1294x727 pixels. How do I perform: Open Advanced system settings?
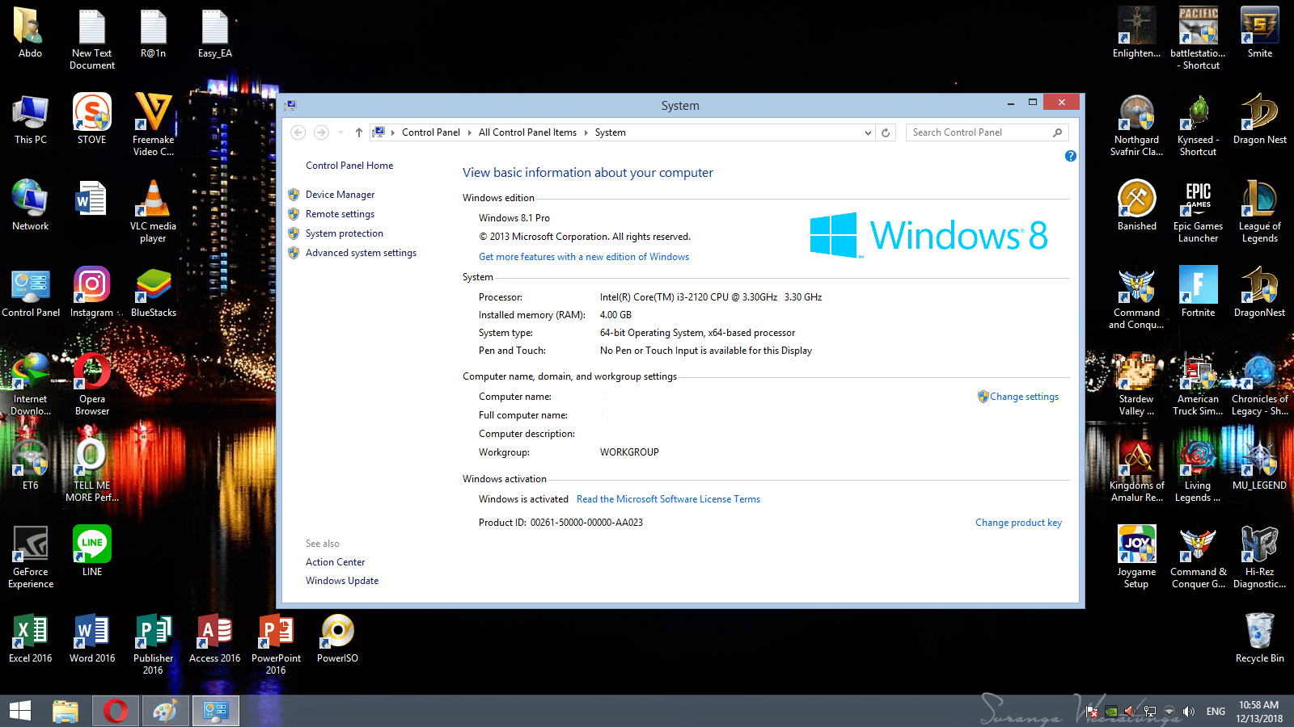coord(361,253)
